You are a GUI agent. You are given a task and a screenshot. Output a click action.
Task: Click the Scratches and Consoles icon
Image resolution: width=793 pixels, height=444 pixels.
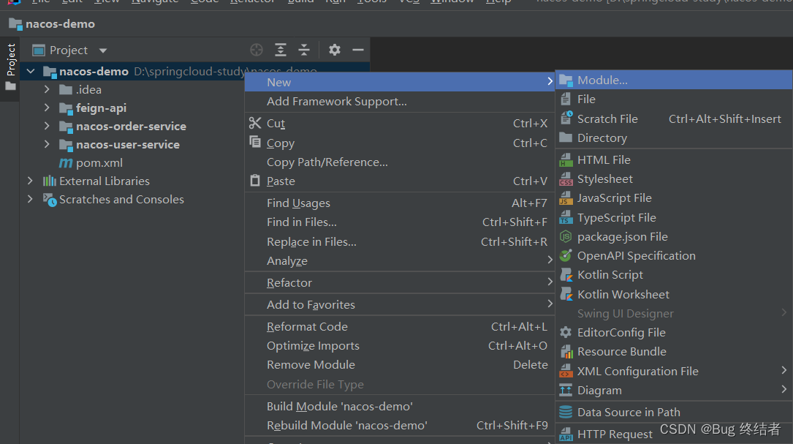pos(50,200)
